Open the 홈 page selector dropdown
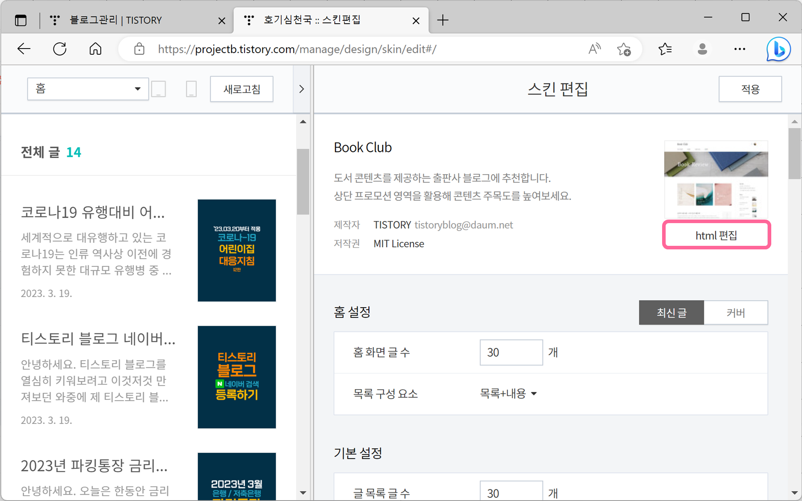Viewport: 802px width, 501px height. point(88,89)
